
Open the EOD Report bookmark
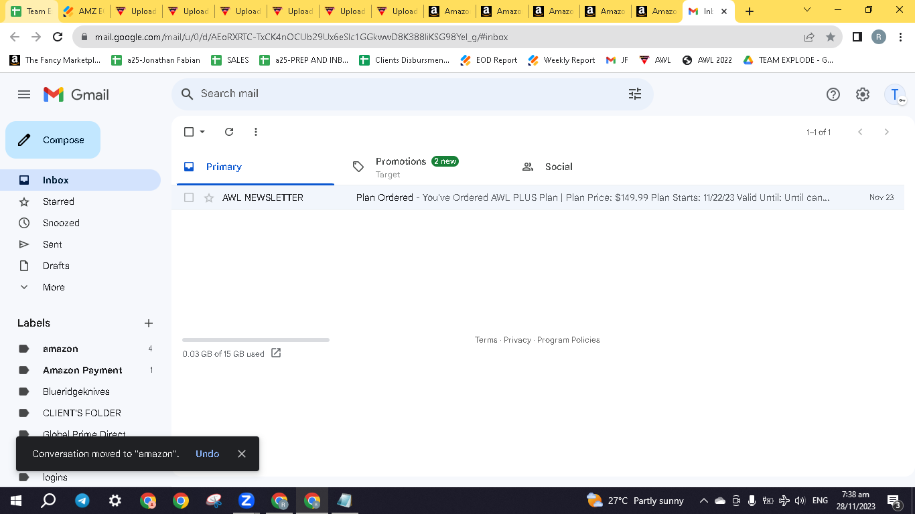point(489,60)
